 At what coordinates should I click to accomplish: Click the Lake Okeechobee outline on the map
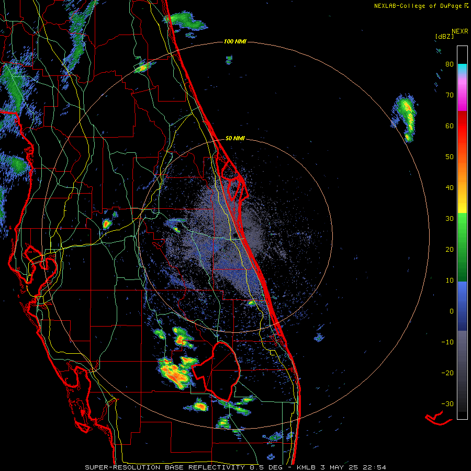pos(216,371)
